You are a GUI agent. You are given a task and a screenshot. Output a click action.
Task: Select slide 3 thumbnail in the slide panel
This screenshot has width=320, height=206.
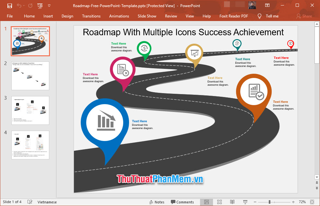pos(30,110)
